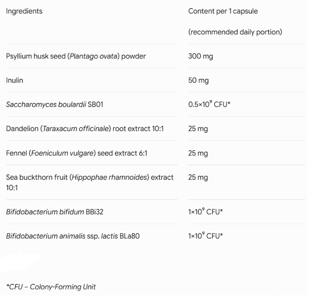Click the Content per 1 capsule header

coord(223,11)
